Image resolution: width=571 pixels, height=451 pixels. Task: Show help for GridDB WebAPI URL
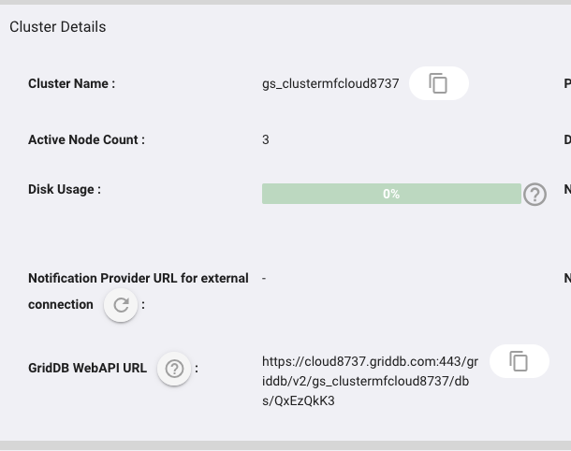[x=174, y=369]
